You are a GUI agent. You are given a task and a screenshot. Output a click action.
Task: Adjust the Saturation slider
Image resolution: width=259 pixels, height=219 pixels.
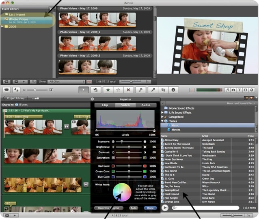click(x=129, y=158)
